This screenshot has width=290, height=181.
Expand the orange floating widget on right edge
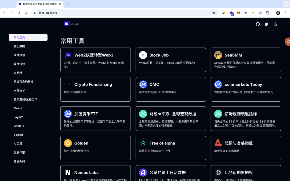point(288,42)
